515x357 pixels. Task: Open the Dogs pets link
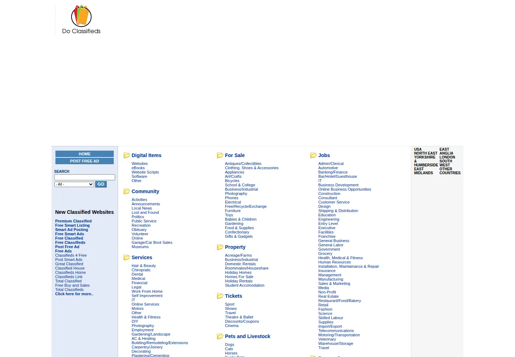coord(230,345)
